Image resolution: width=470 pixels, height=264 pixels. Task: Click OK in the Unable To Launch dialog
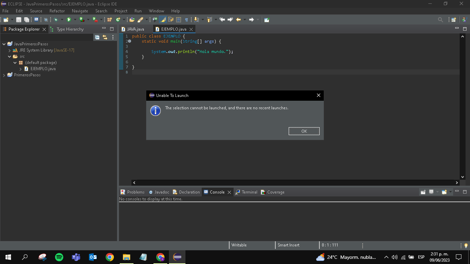pyautogui.click(x=304, y=131)
